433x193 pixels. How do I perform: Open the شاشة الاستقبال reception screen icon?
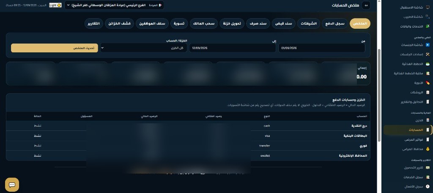point(428,8)
